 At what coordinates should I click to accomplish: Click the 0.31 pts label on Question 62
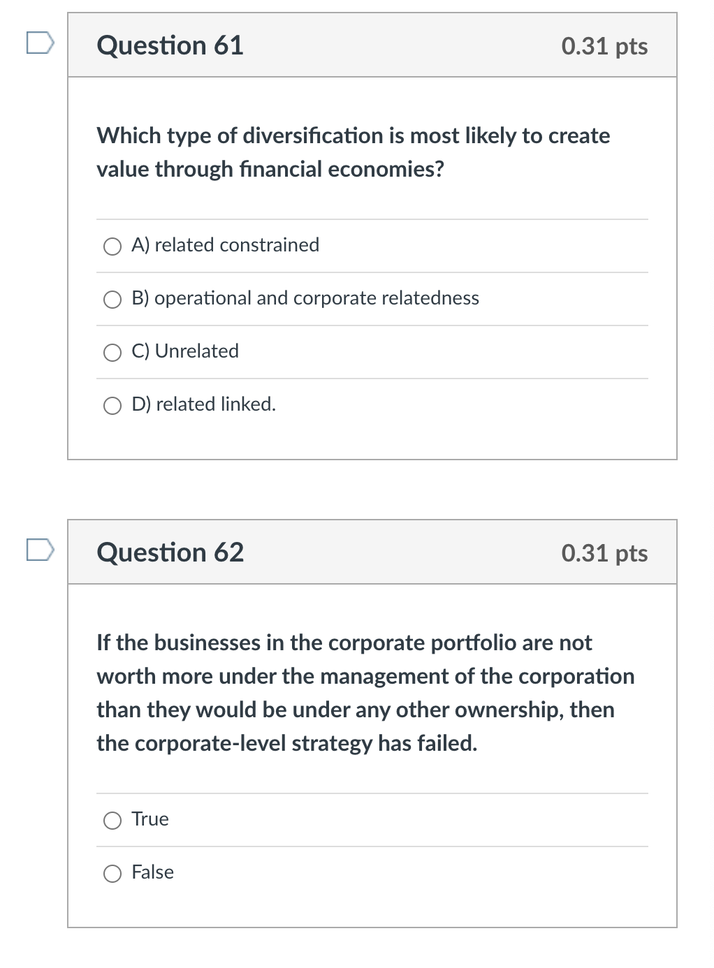pos(604,554)
